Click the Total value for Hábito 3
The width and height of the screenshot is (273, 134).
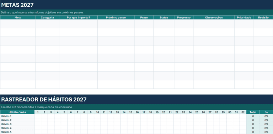(253, 124)
